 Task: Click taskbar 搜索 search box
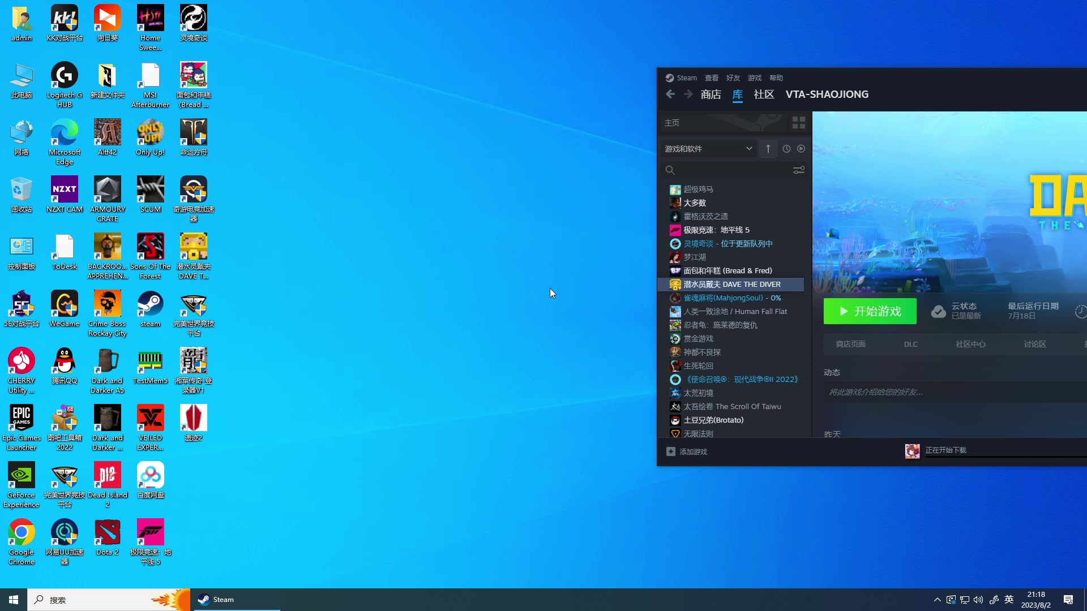coord(109,600)
